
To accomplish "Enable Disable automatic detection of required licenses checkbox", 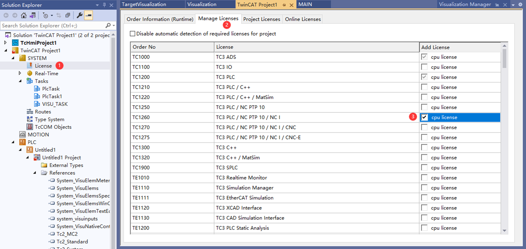I will click(x=132, y=34).
